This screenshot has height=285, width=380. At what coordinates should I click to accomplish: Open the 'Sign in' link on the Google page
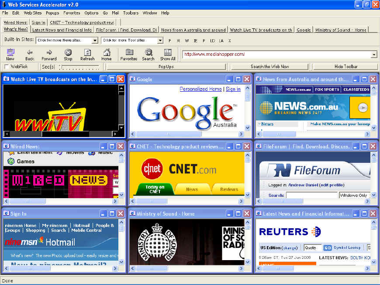(233, 89)
